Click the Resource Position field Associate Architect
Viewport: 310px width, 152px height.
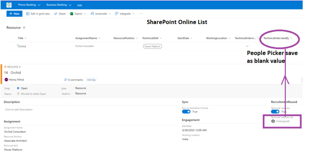16,141
